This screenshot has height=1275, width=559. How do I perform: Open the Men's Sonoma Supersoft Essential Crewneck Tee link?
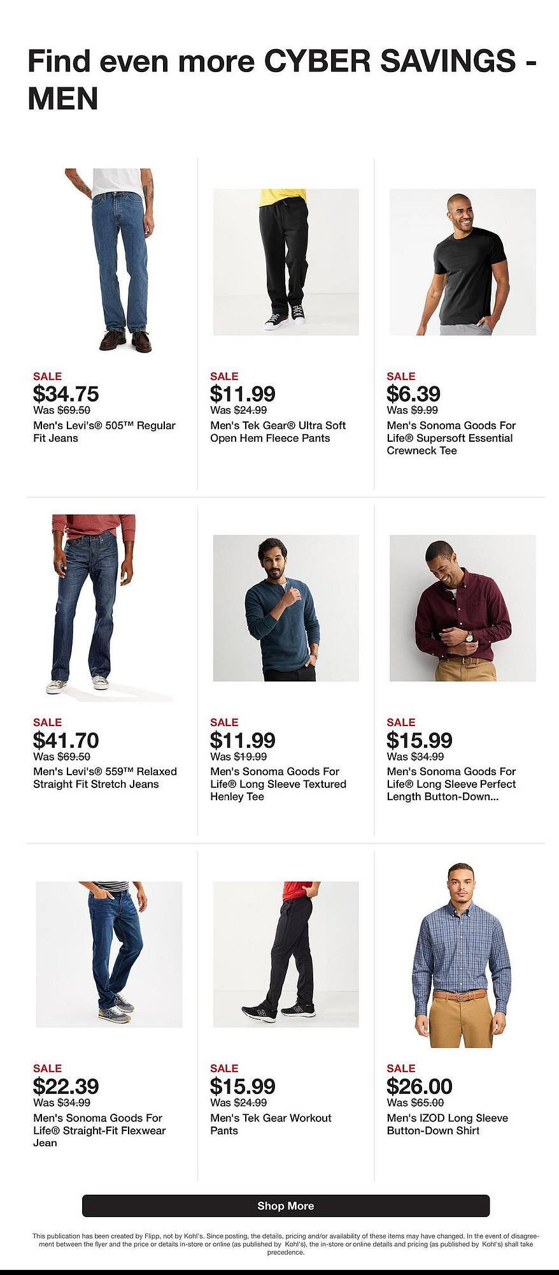click(x=452, y=438)
